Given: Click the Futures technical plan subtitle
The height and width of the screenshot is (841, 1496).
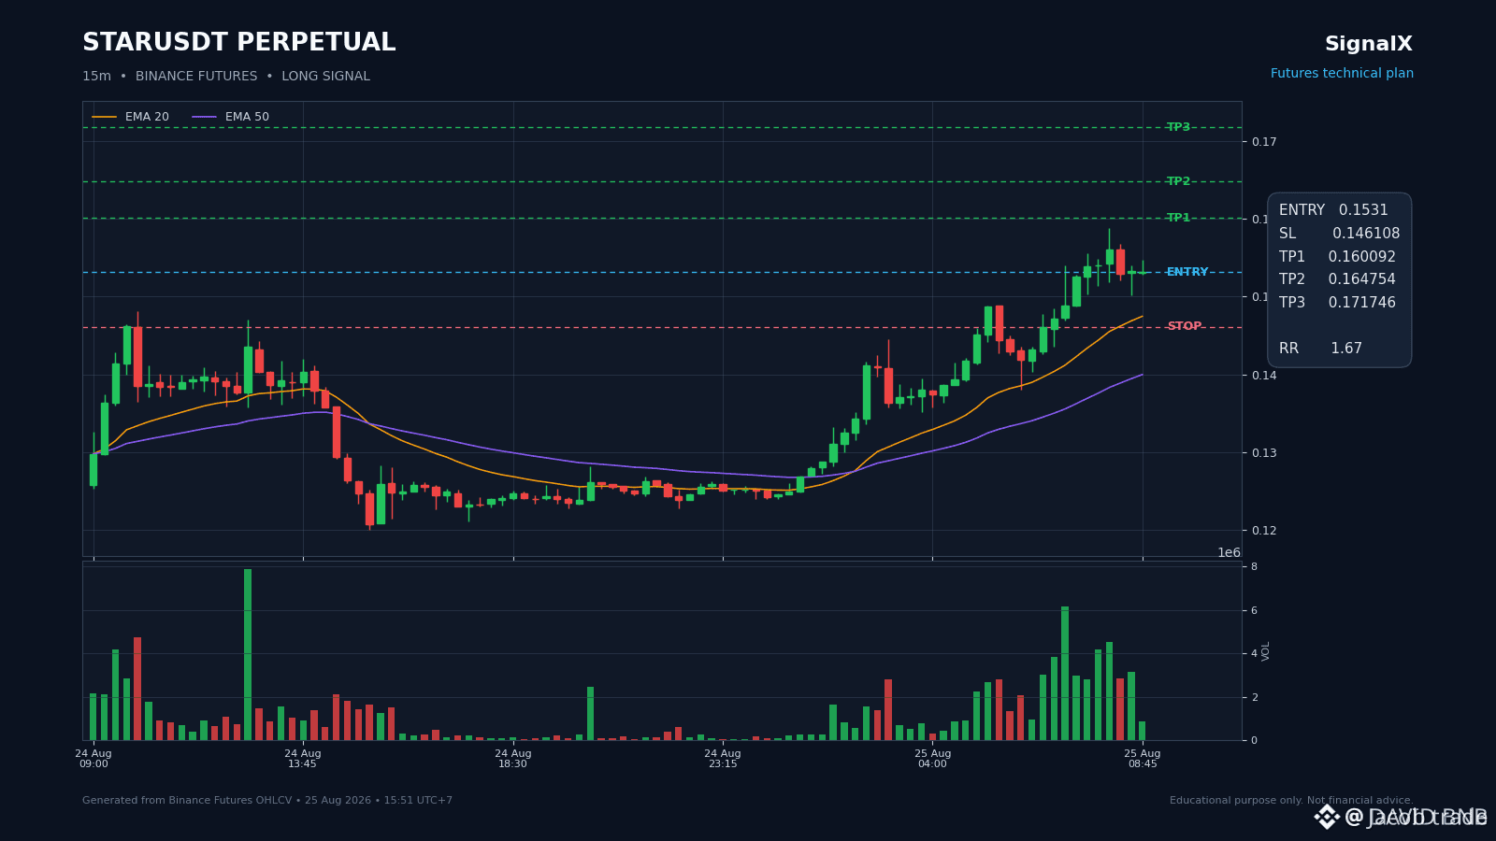Looking at the screenshot, I should pyautogui.click(x=1342, y=73).
